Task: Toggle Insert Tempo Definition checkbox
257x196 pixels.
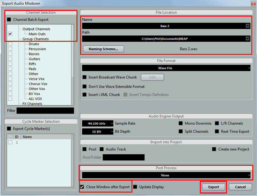Action: 126,94
